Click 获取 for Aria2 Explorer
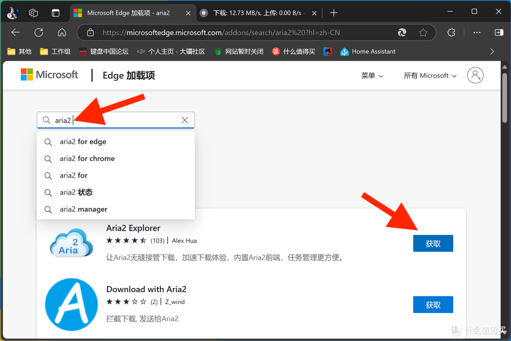511x341 pixels. coord(433,243)
